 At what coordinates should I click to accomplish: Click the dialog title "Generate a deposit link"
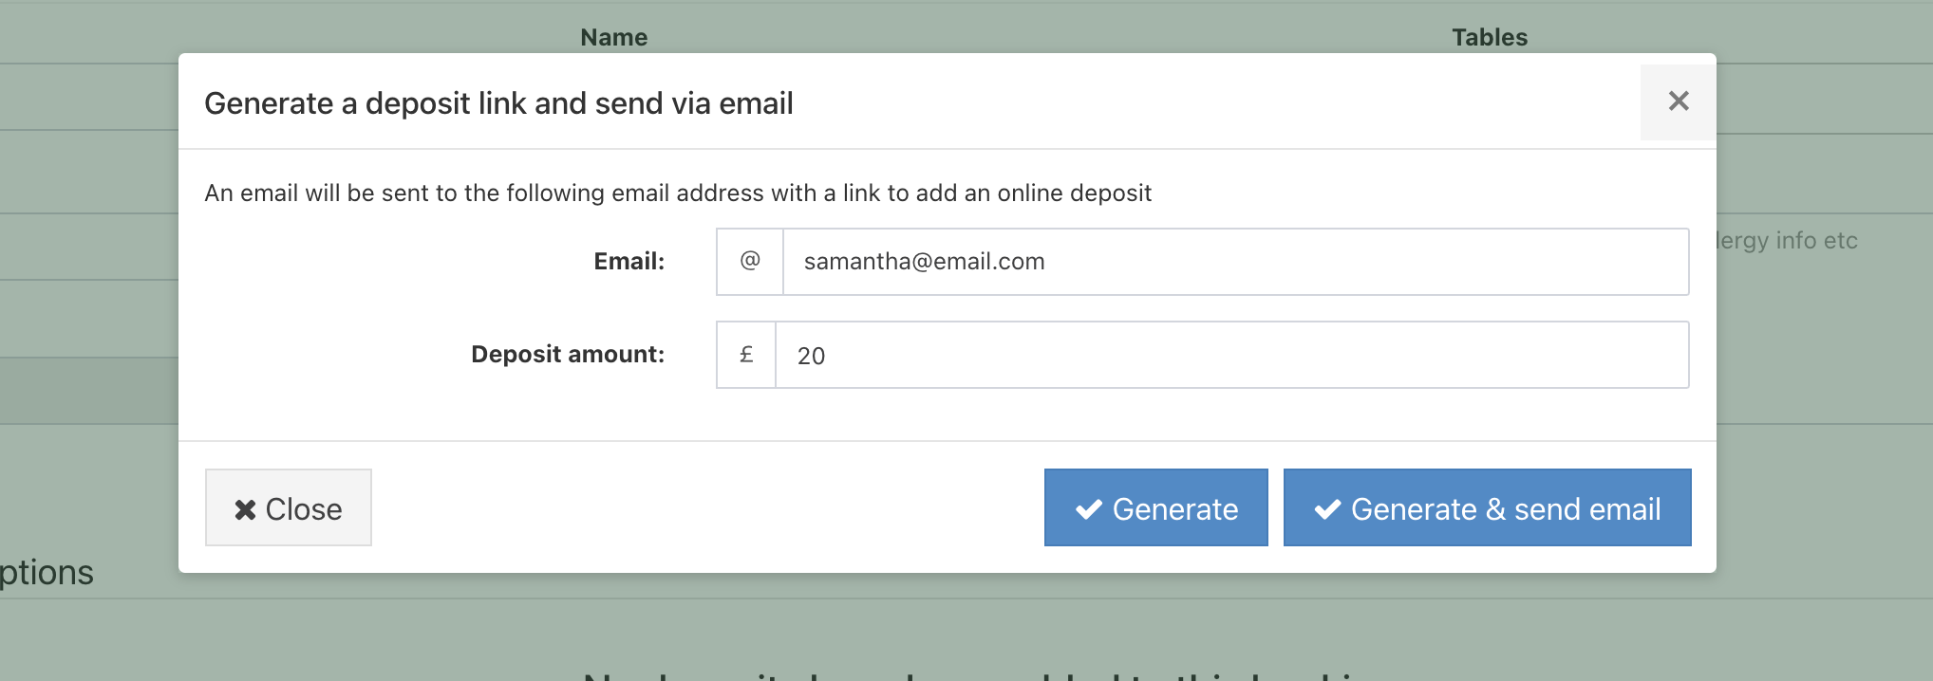[x=498, y=103]
